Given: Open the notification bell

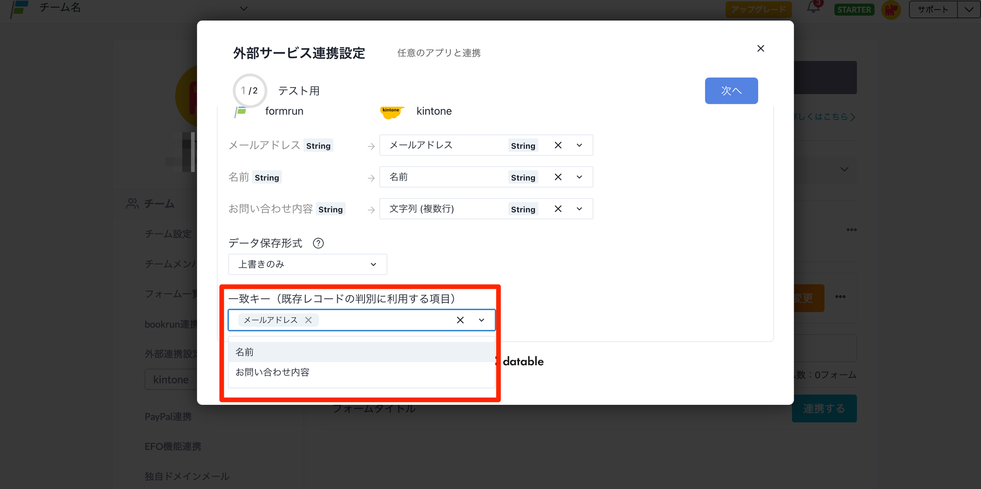Looking at the screenshot, I should click(x=813, y=8).
